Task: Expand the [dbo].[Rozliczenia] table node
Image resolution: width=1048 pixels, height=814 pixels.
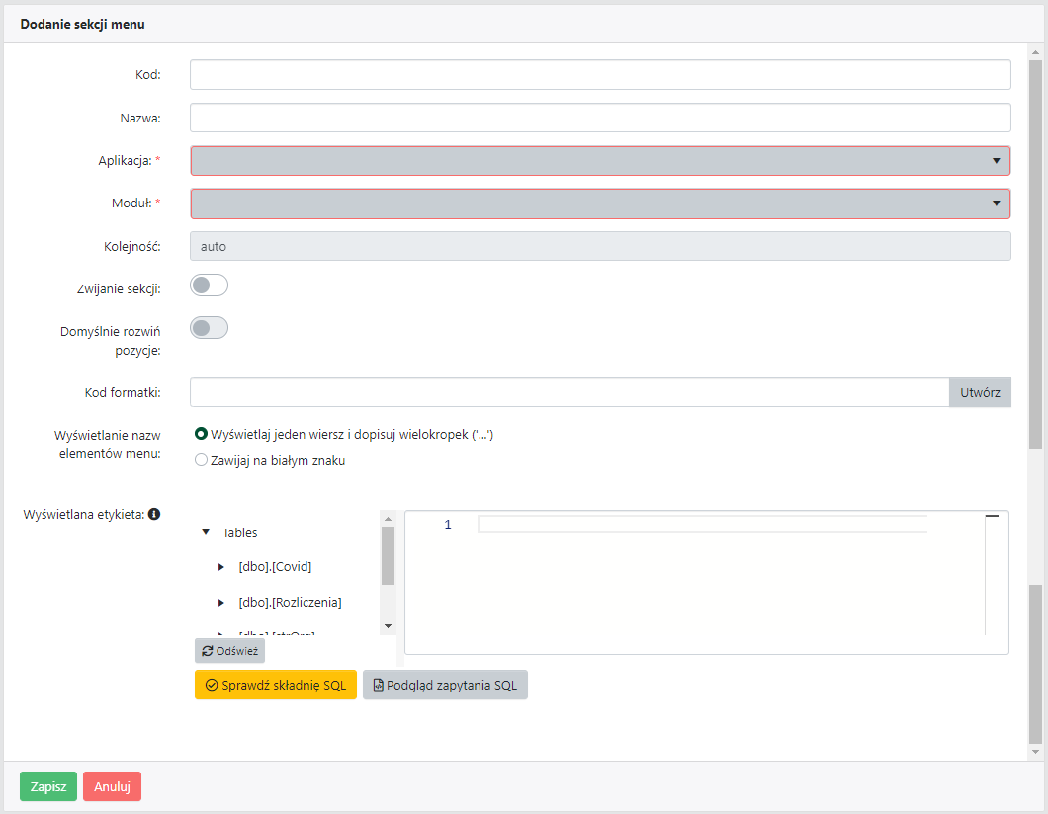Action: (x=221, y=603)
